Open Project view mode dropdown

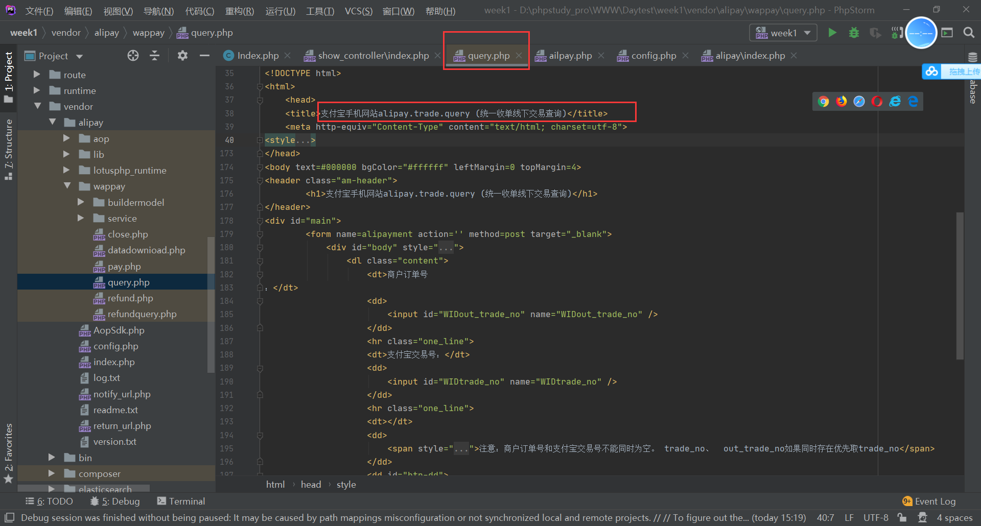[x=79, y=56]
